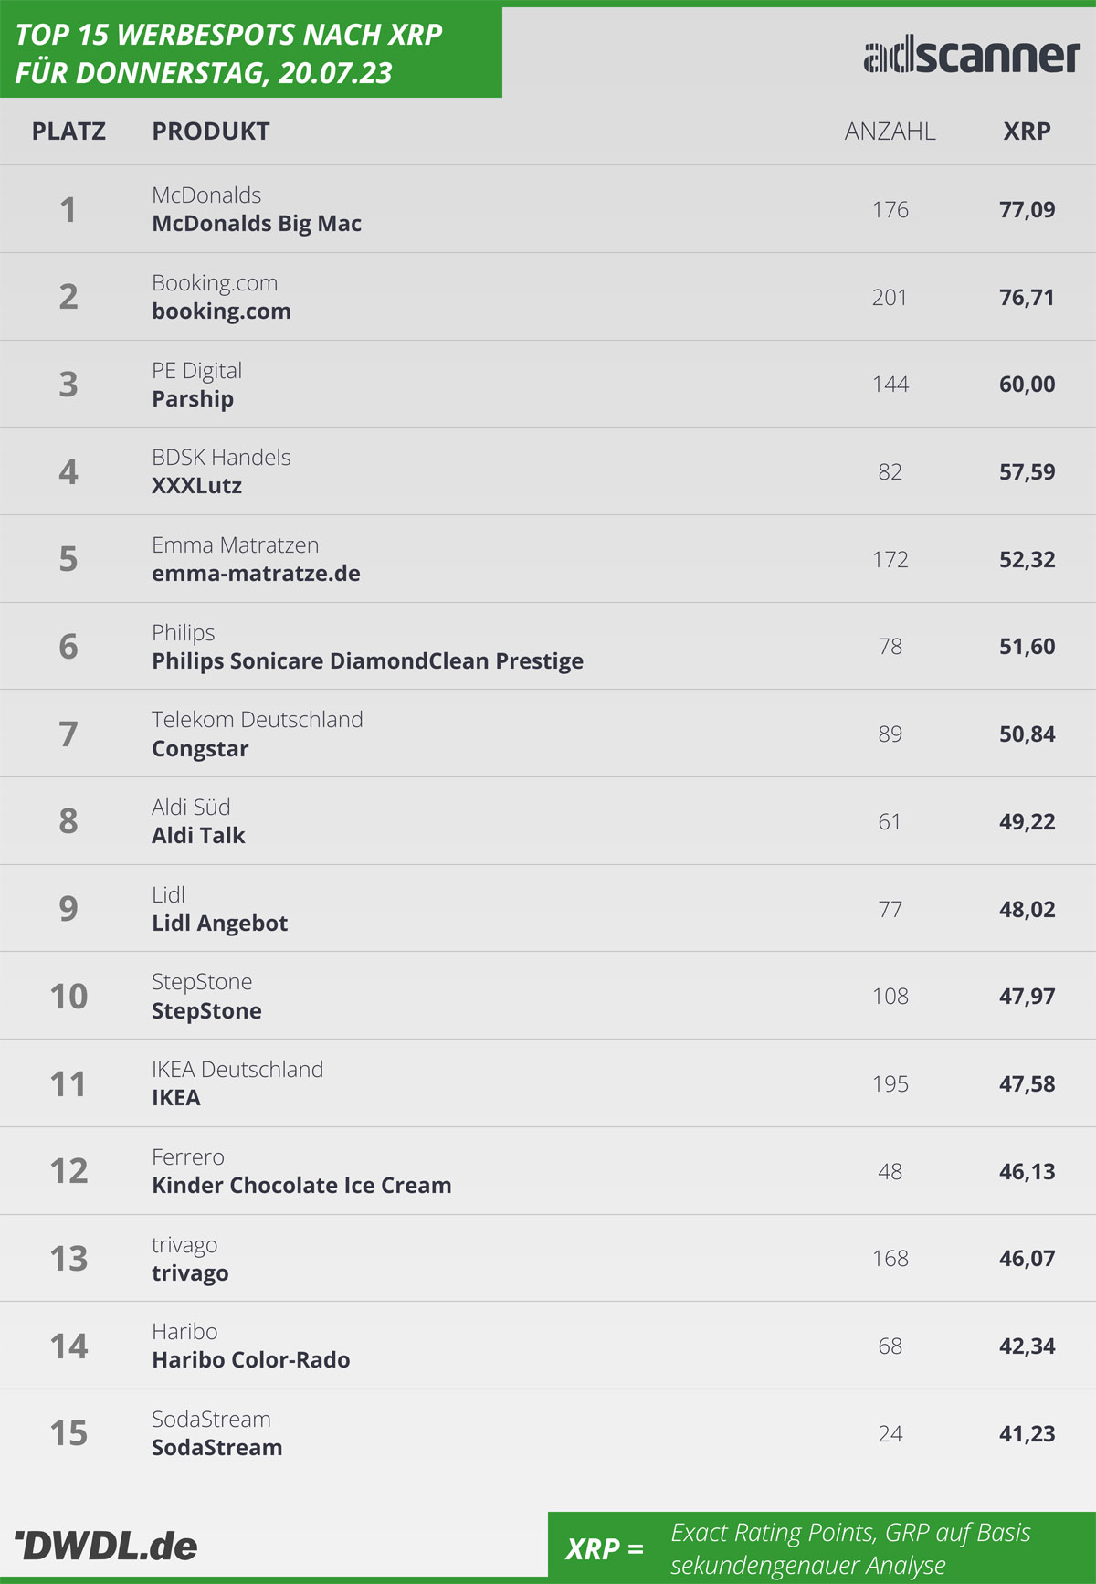Click the green title banner for 20.07.23
The height and width of the screenshot is (1584, 1096).
tap(251, 52)
